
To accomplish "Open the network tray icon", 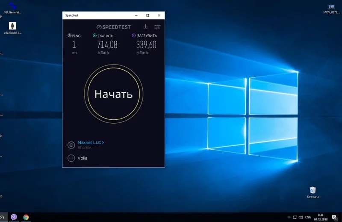I will [295, 217].
